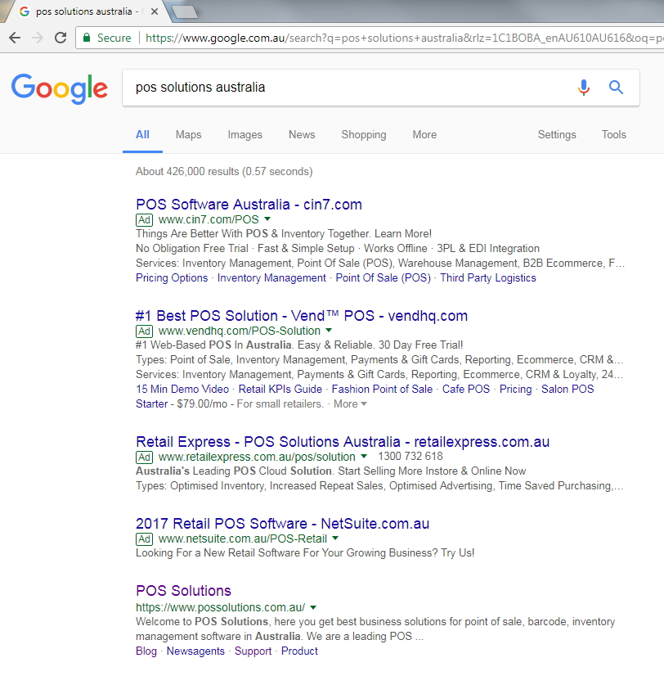The image size is (664, 676).
Task: Open the 'Salon POS' sitelink
Action: [568, 389]
